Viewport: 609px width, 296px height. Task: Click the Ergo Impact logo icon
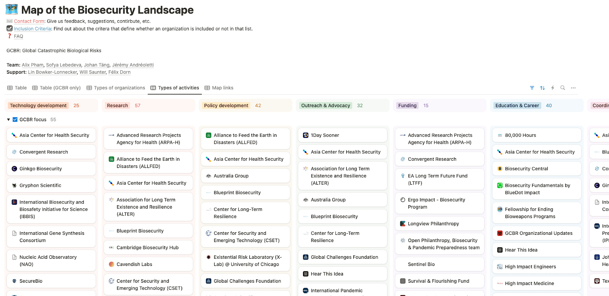(403, 200)
